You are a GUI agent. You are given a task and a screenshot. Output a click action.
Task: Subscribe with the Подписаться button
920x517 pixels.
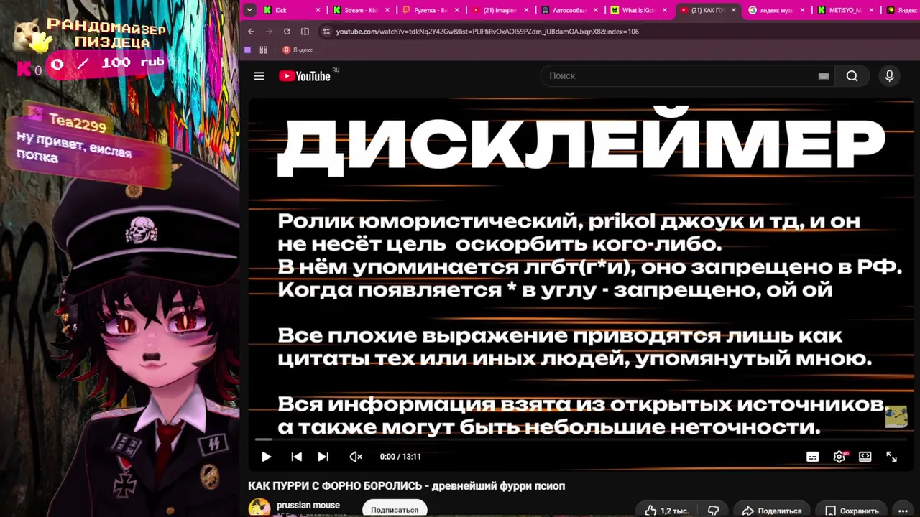tap(395, 509)
